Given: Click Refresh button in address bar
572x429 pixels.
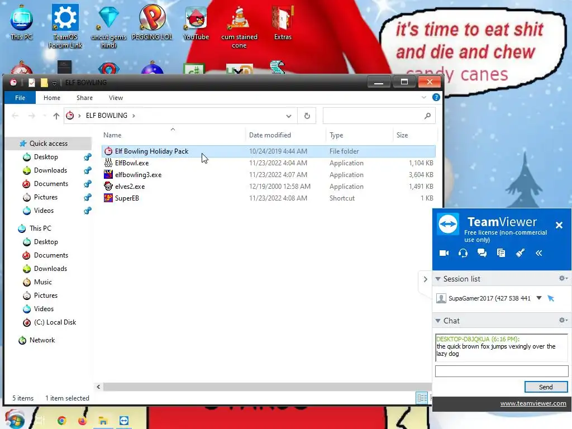Looking at the screenshot, I should [x=307, y=116].
